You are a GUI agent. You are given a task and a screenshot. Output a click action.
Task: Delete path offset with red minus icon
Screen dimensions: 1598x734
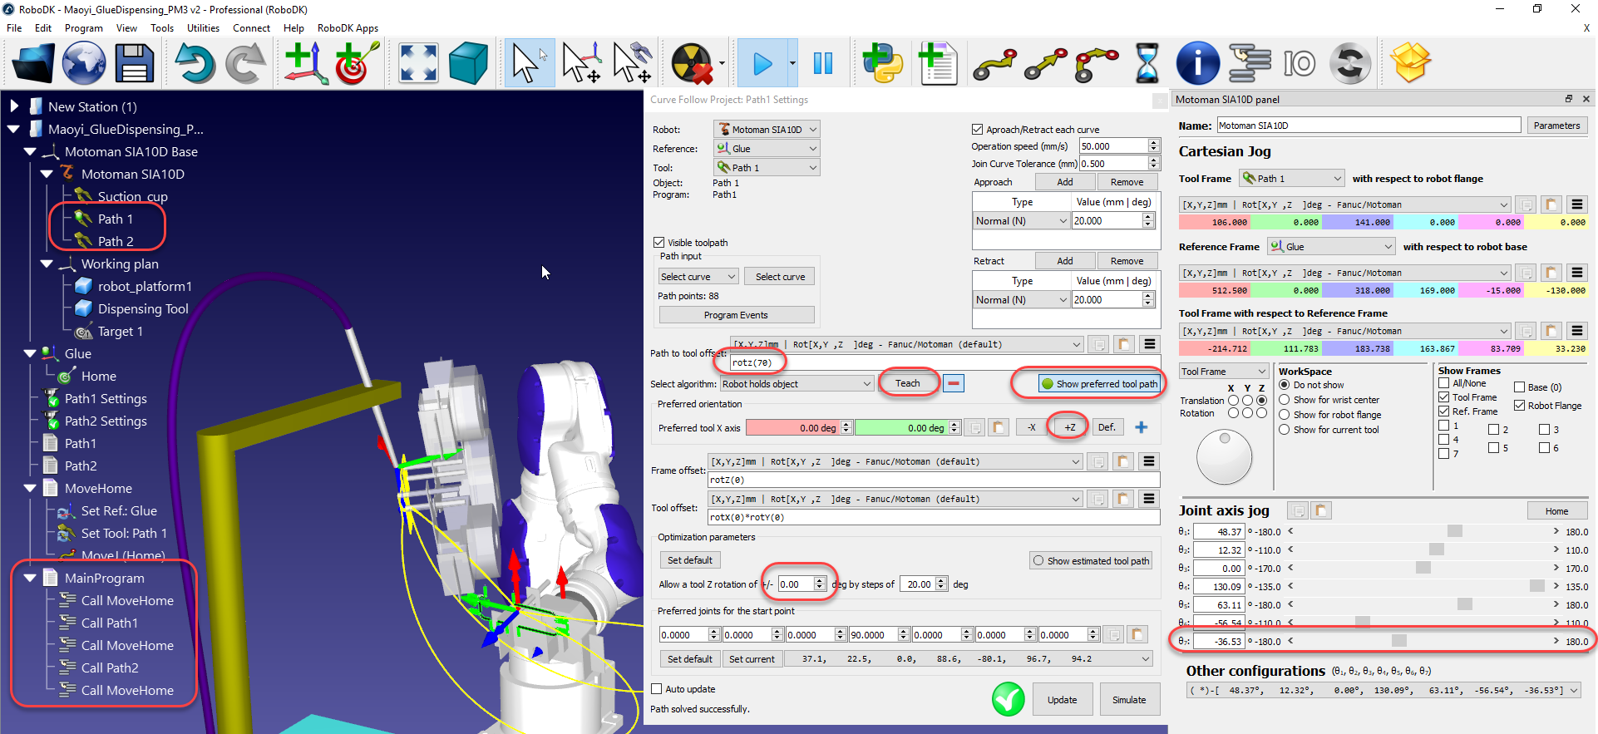coord(954,383)
